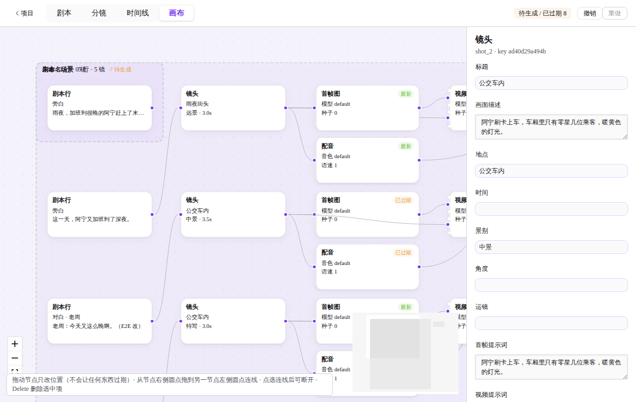Select the top 配音 node marked 最新
The height and width of the screenshot is (402, 636).
[x=368, y=160]
